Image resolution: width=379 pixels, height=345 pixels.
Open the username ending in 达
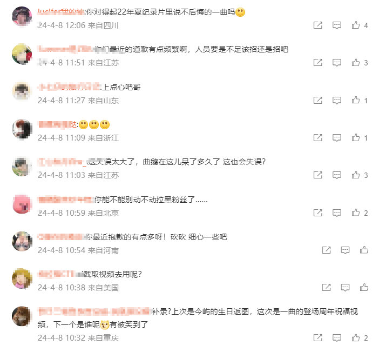click(58, 124)
